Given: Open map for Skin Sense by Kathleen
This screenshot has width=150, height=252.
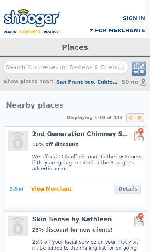Looking at the screenshot, I should [139, 219].
